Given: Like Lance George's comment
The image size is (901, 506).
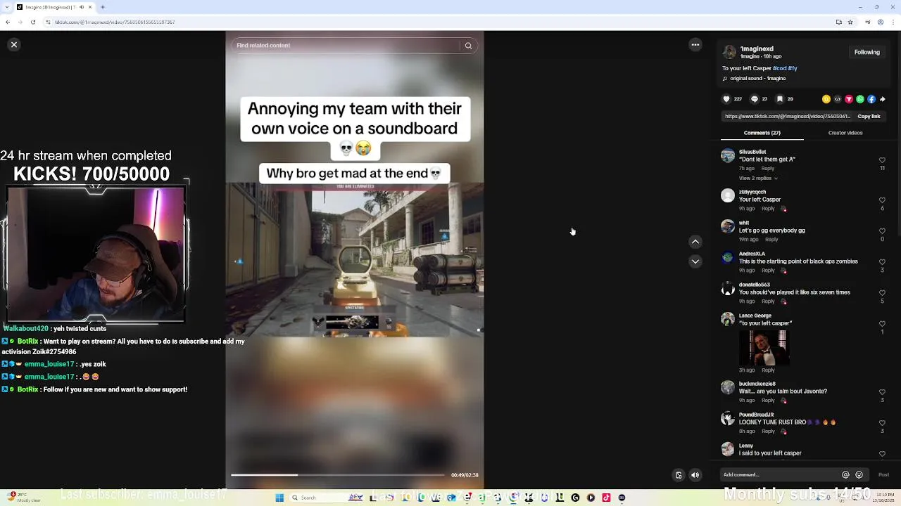Looking at the screenshot, I should pyautogui.click(x=882, y=324).
